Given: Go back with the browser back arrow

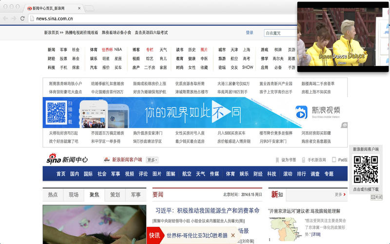Looking at the screenshot, I should click(5, 19).
